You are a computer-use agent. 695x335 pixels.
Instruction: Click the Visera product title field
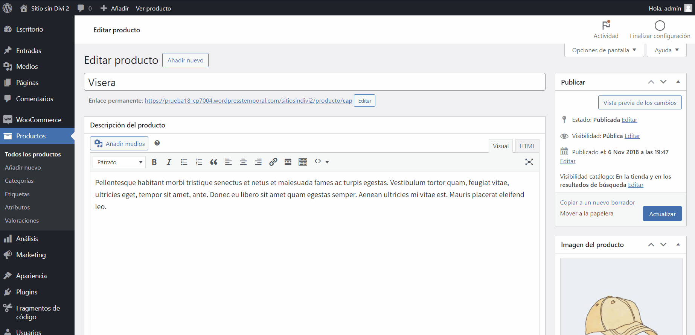coord(314,82)
